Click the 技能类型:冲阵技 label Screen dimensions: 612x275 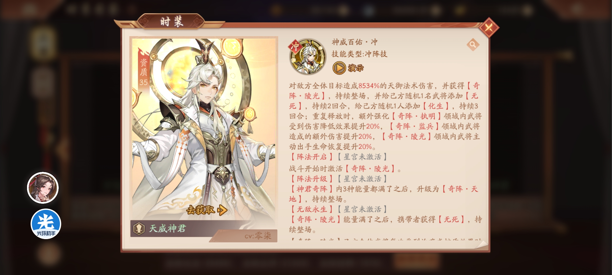click(359, 54)
